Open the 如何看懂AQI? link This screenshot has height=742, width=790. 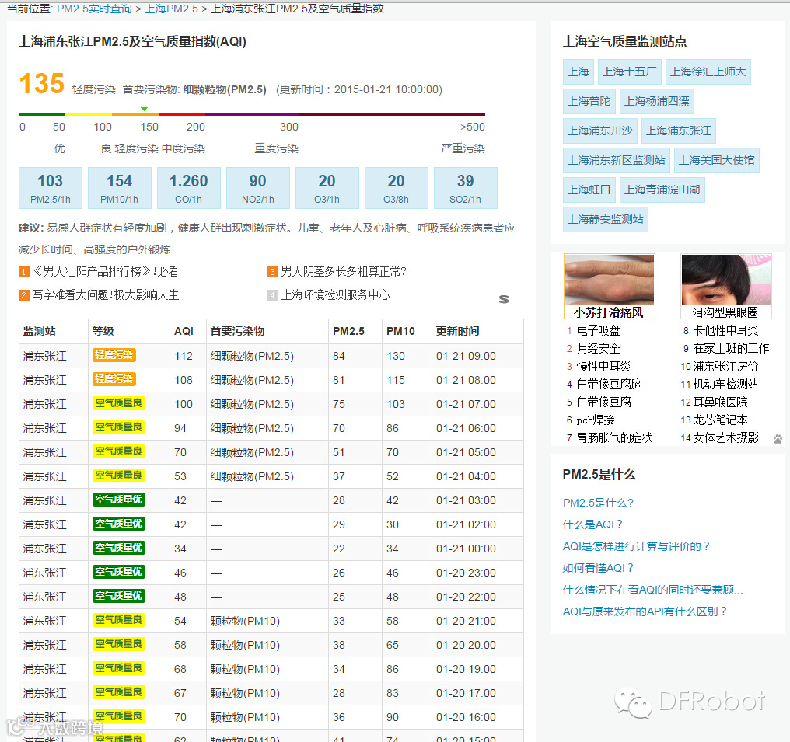click(598, 568)
